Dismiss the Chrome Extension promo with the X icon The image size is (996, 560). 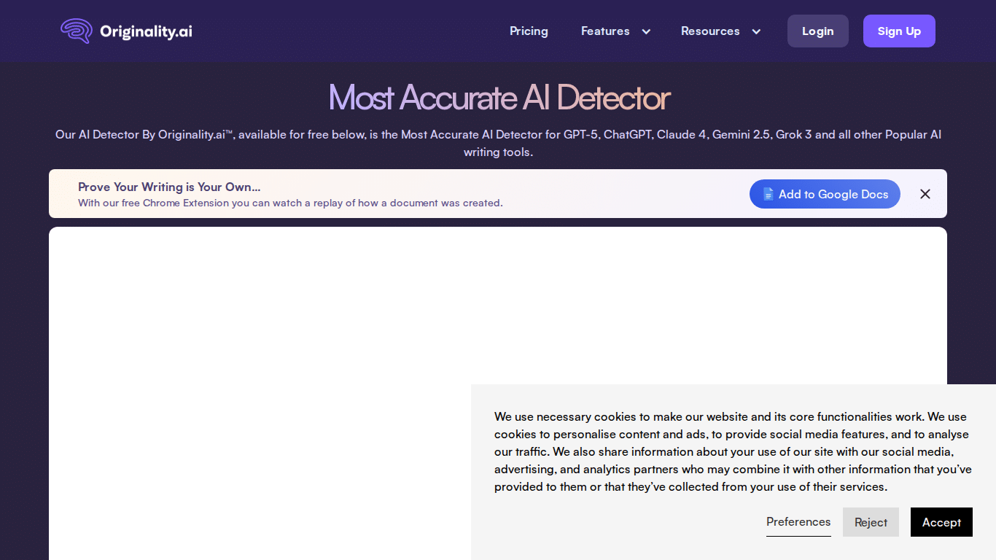[x=925, y=194]
